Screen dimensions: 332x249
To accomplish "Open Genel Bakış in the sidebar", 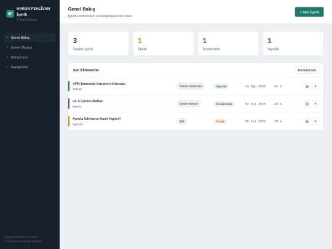I will [30, 38].
